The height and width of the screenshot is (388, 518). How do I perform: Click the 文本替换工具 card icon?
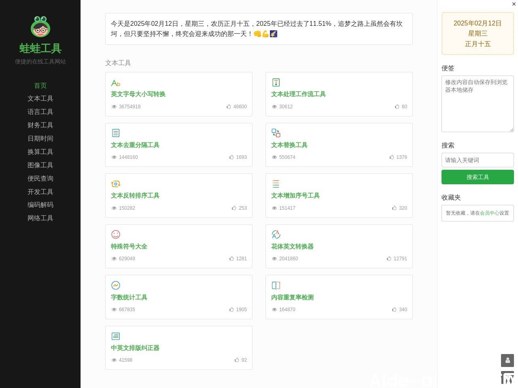point(276,133)
